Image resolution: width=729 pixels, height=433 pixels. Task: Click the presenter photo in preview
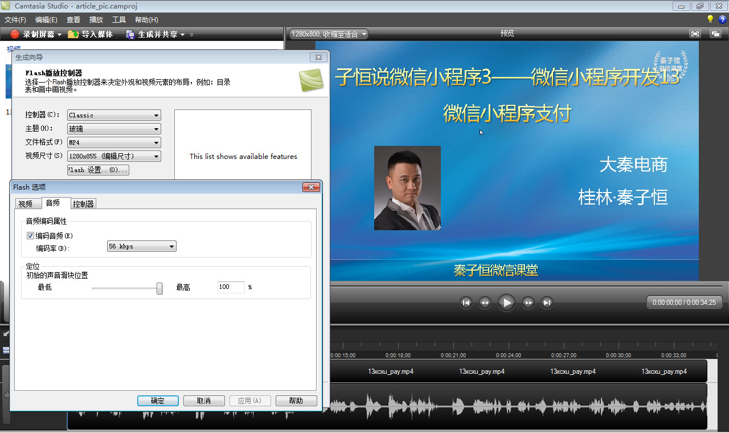point(407,188)
